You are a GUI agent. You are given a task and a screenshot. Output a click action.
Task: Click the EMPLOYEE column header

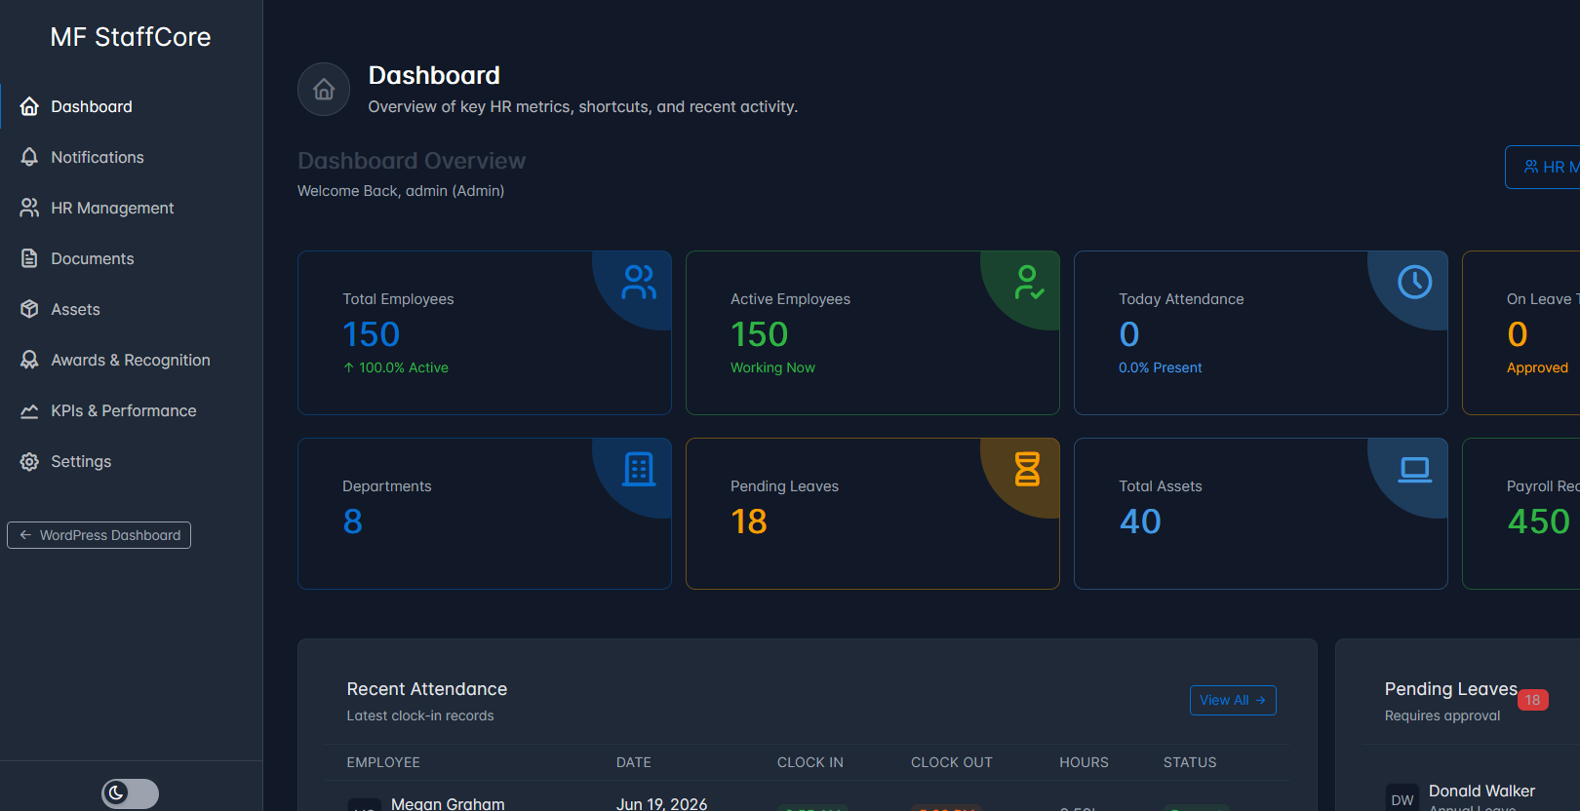pyautogui.click(x=383, y=762)
